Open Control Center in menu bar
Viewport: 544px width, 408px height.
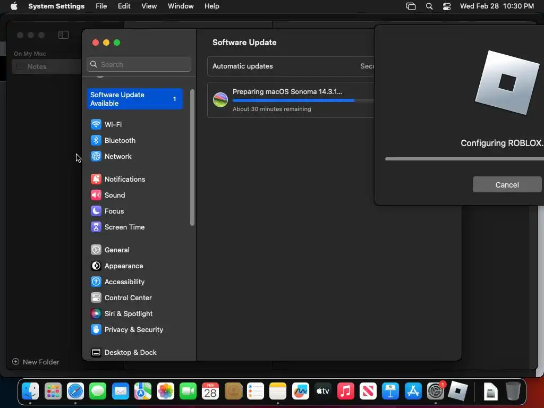446,6
